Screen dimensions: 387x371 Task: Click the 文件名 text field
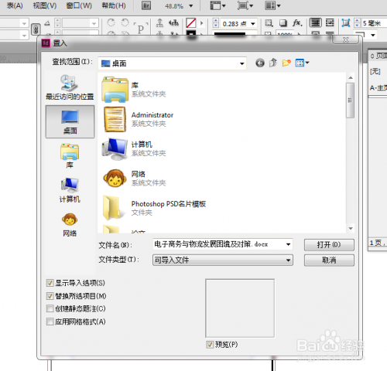[218, 244]
